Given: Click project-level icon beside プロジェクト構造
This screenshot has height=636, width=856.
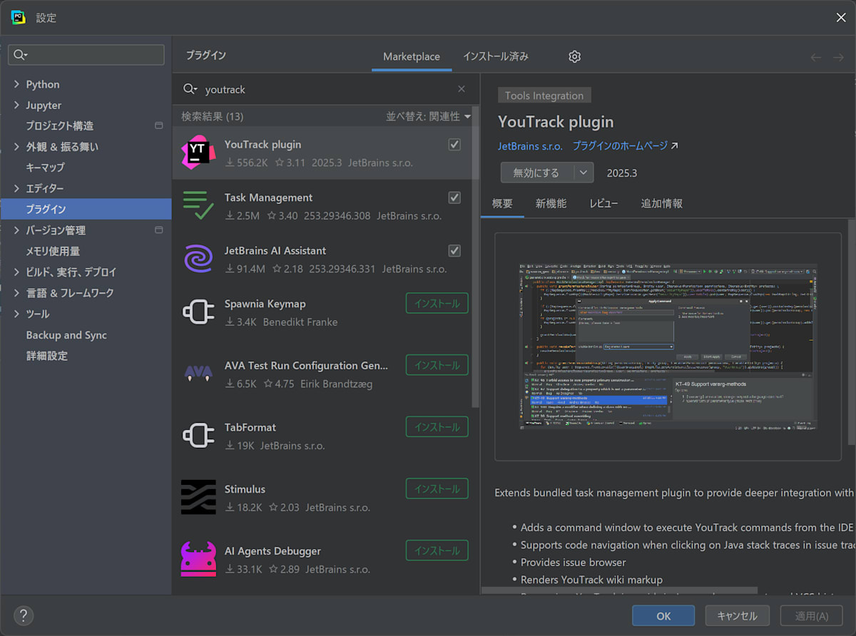Looking at the screenshot, I should pos(158,125).
